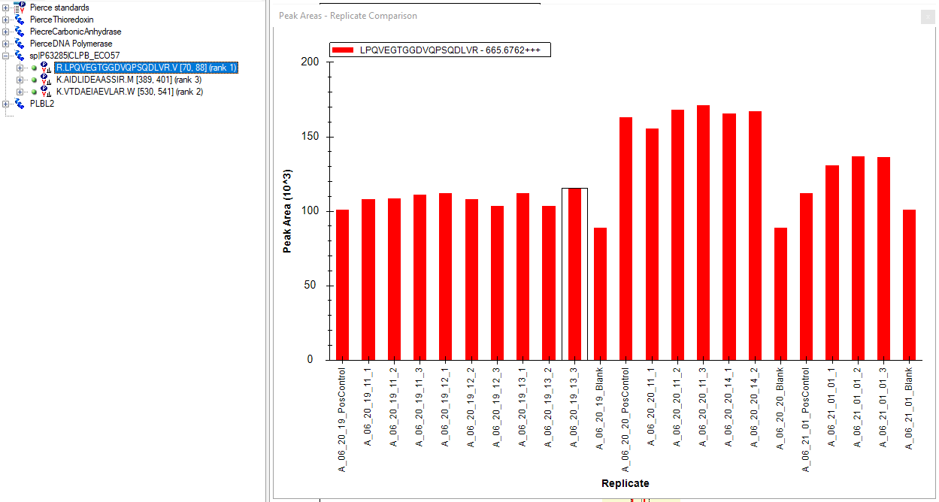This screenshot has width=939, height=502.
Task: Expand the Pierce standards node
Action: click(6, 8)
